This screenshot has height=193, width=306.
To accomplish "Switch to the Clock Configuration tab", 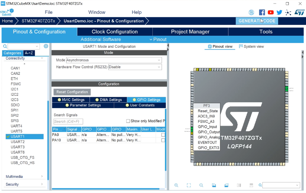I will tap(115, 31).
